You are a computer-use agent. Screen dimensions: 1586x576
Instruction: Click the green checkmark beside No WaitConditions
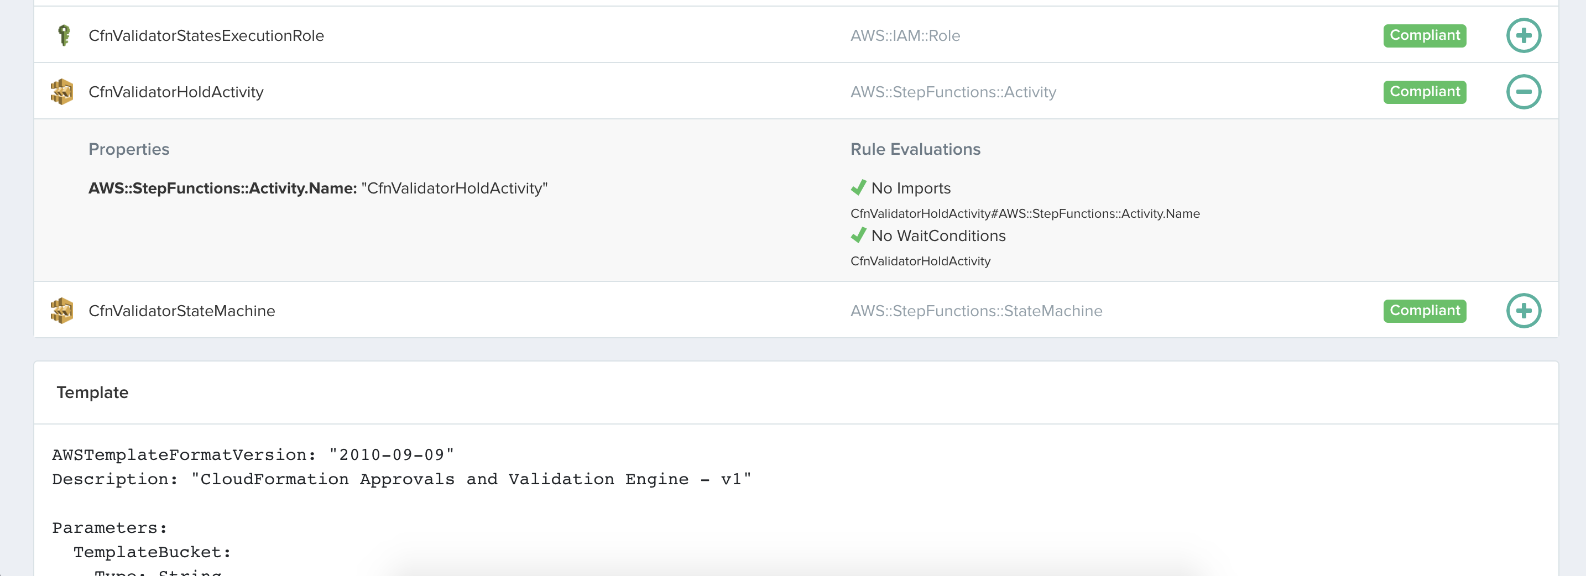click(x=858, y=235)
